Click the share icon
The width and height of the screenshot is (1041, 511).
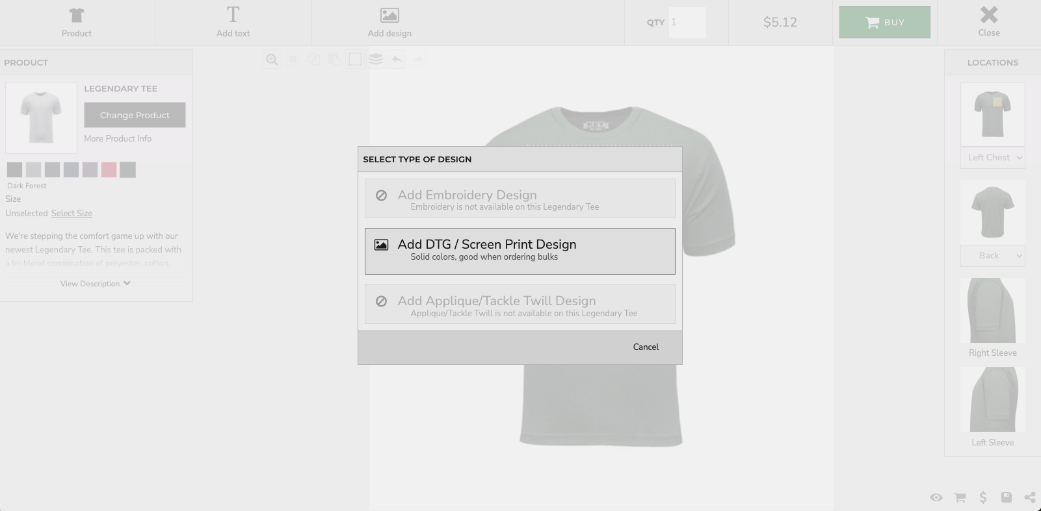pyautogui.click(x=1029, y=497)
